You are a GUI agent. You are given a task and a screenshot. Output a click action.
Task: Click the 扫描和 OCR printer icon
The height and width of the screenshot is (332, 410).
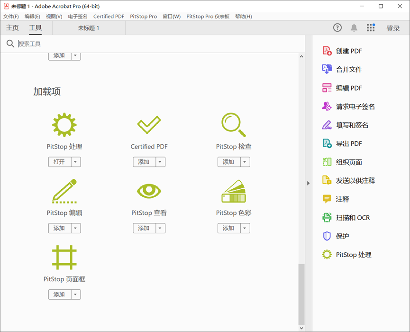327,217
